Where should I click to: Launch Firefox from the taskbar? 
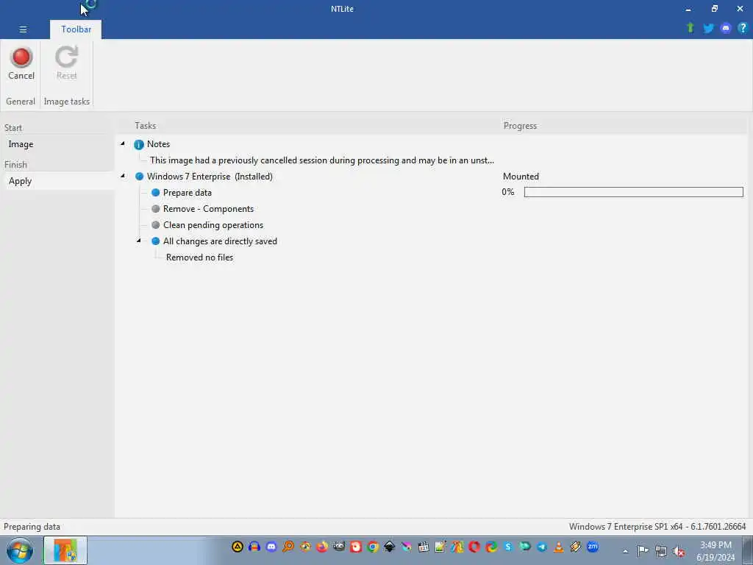tap(322, 547)
